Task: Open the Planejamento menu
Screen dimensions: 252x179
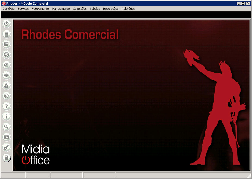Action: coord(61,9)
